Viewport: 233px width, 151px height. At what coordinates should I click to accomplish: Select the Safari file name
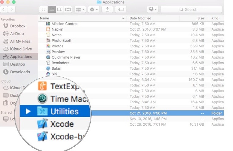coord(56,68)
